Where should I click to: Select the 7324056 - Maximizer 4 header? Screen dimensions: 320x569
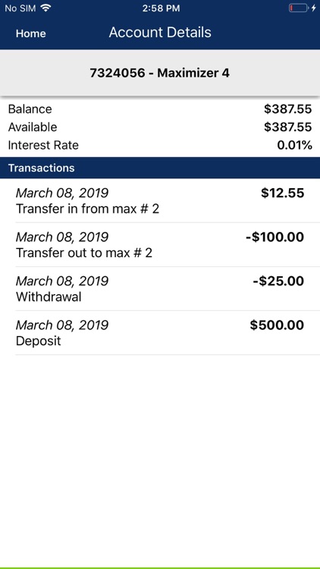click(160, 74)
